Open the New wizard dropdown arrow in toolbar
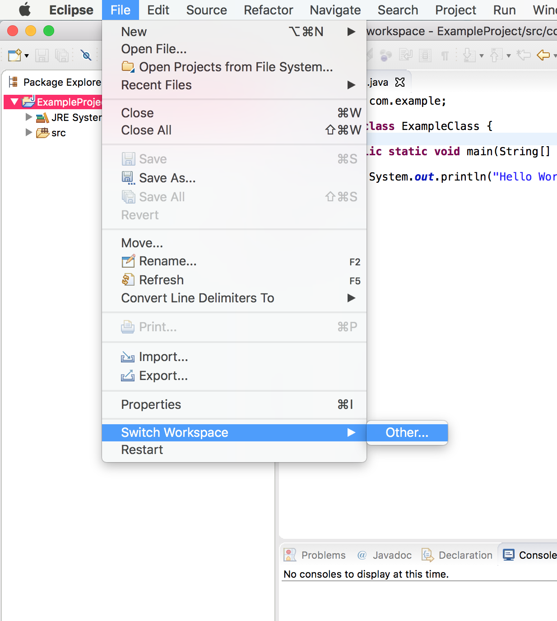This screenshot has height=621, width=557. (27, 56)
